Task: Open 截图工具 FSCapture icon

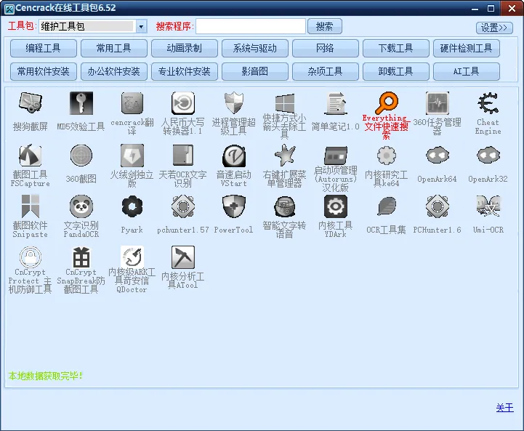Action: click(30, 156)
